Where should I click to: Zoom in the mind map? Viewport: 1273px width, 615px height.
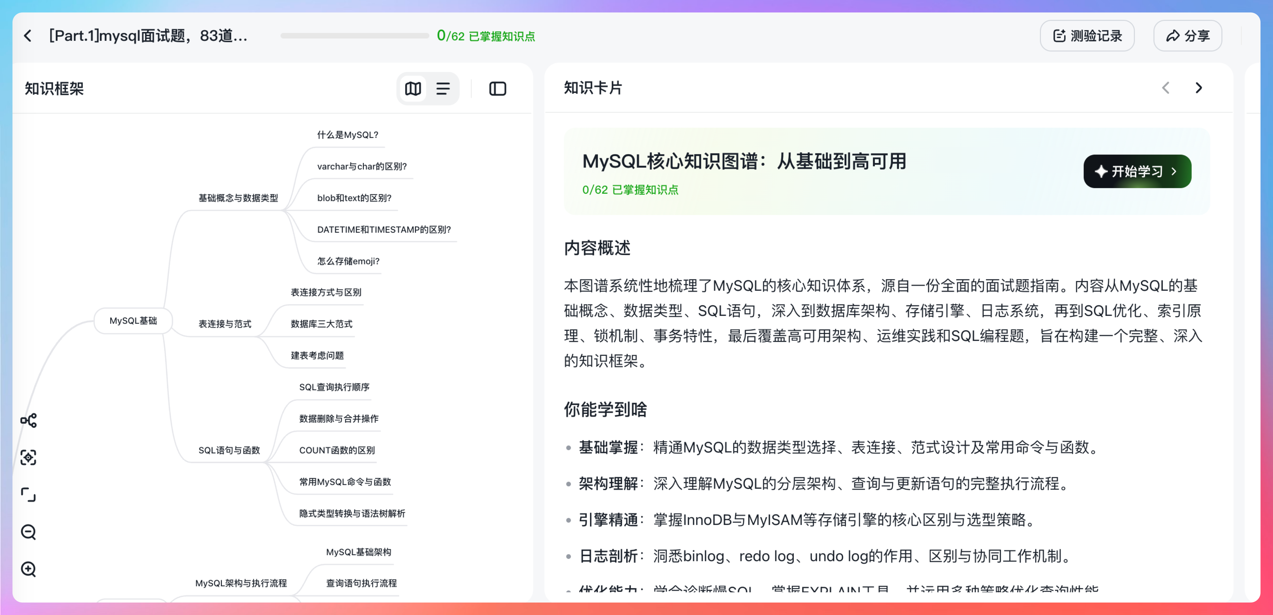coord(29,569)
